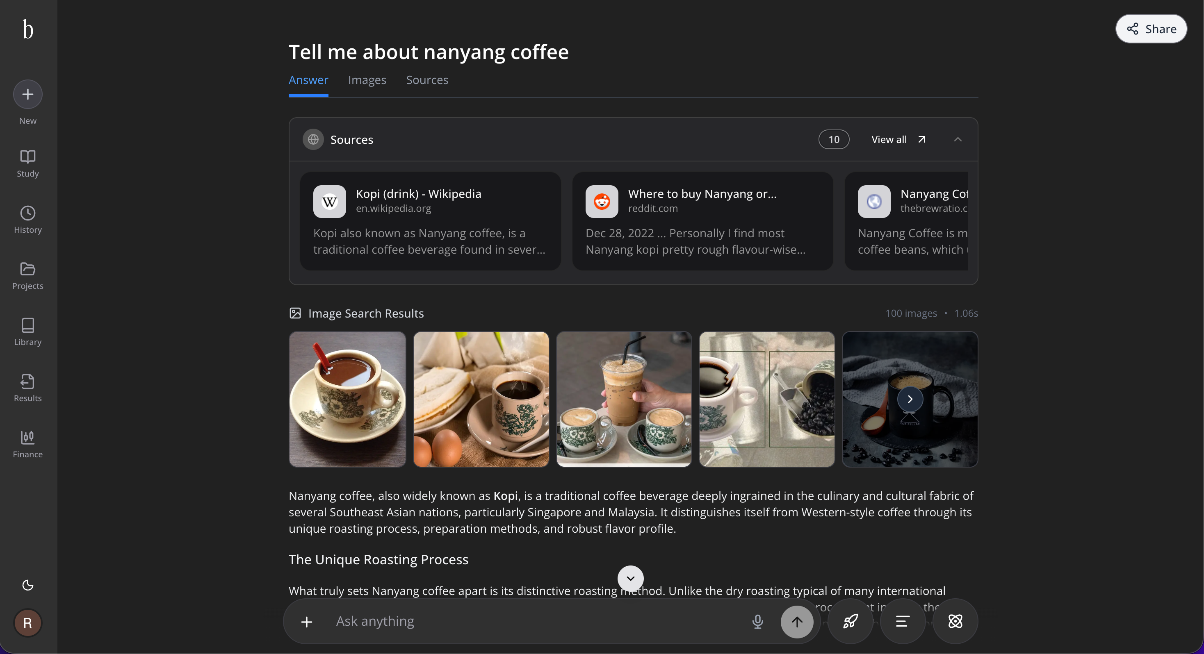This screenshot has height=654, width=1204.
Task: Activate the rocket quick-action next to submit
Action: (850, 621)
